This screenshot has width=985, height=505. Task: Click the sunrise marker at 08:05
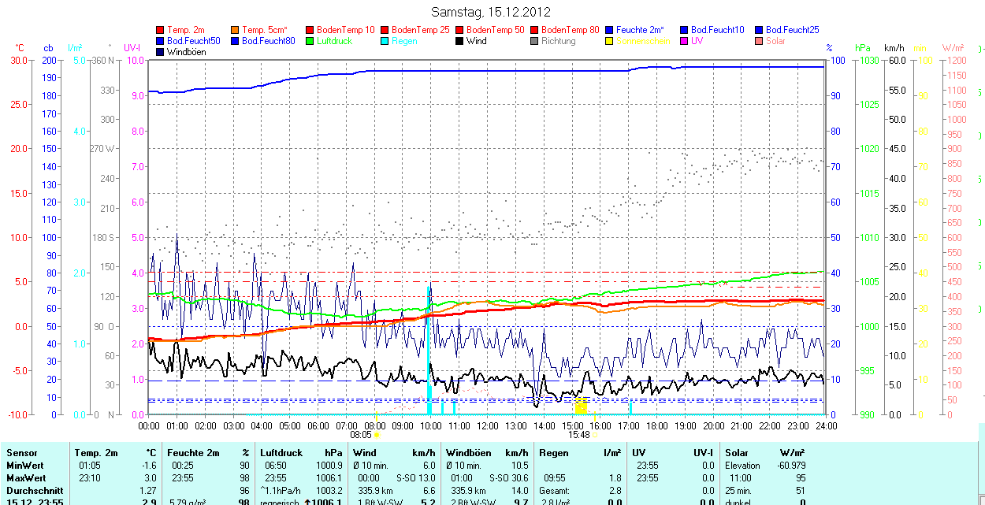(x=377, y=434)
